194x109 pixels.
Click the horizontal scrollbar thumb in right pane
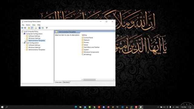pos(89,80)
